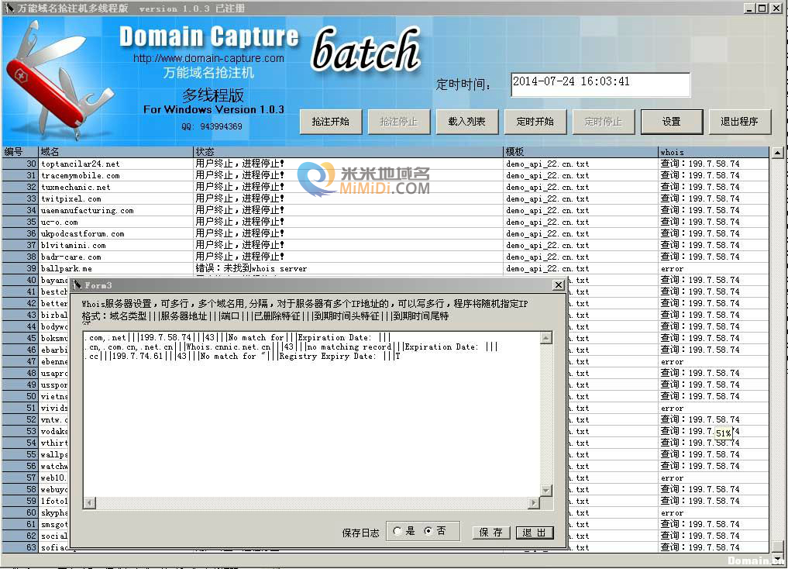Select 否 radio for 保存日志
The image size is (788, 569).
[x=428, y=531]
